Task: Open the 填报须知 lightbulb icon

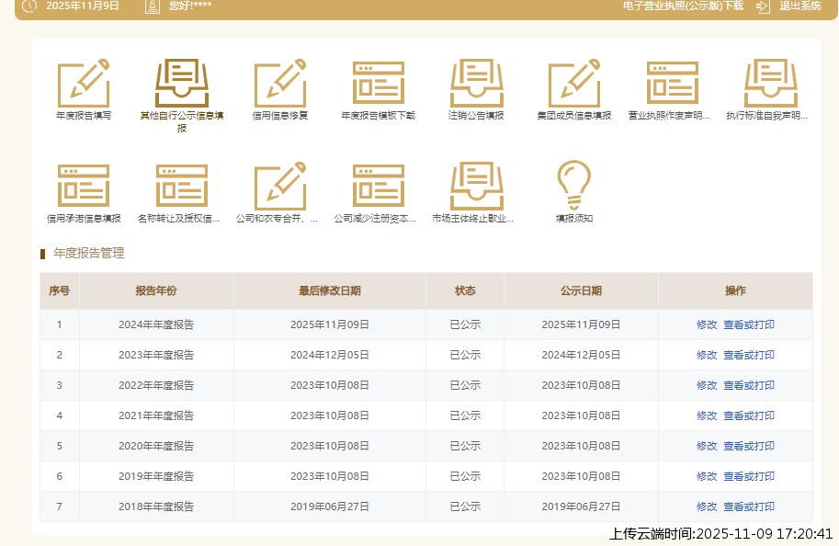Action: tap(574, 187)
